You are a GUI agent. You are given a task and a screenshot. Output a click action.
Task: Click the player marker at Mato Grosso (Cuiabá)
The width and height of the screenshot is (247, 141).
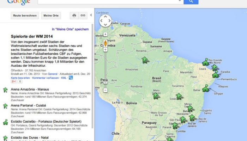coord(156,96)
